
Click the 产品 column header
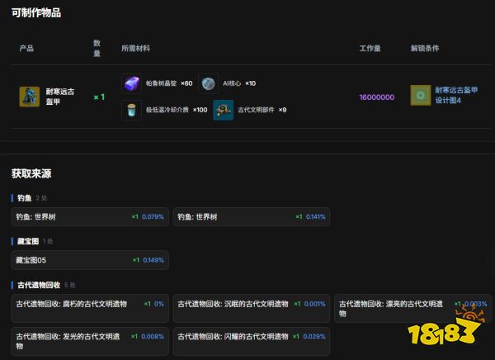[26, 49]
